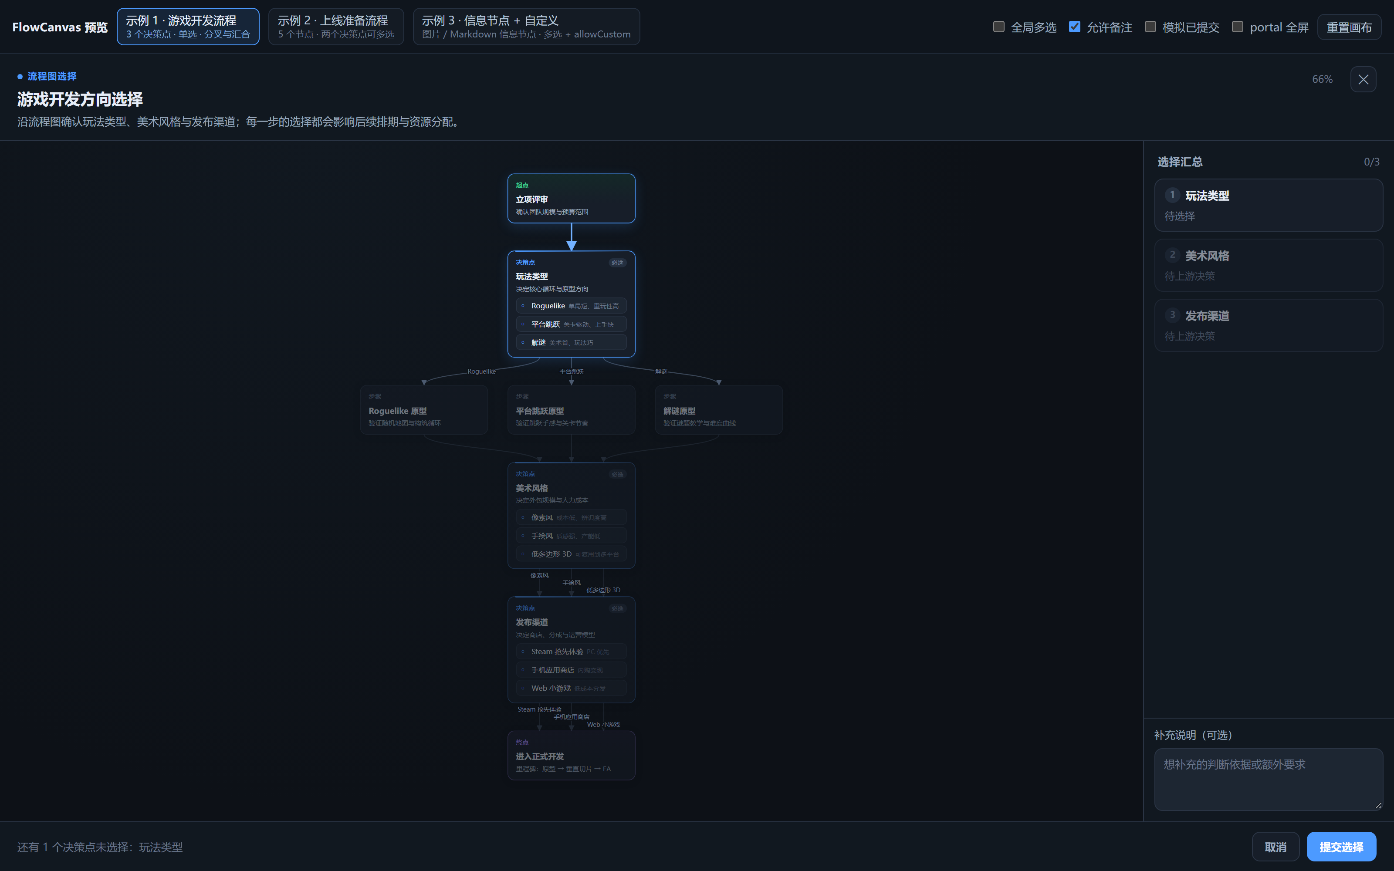Focus the 补充说明 notes text area
The width and height of the screenshot is (1394, 871).
(1269, 780)
